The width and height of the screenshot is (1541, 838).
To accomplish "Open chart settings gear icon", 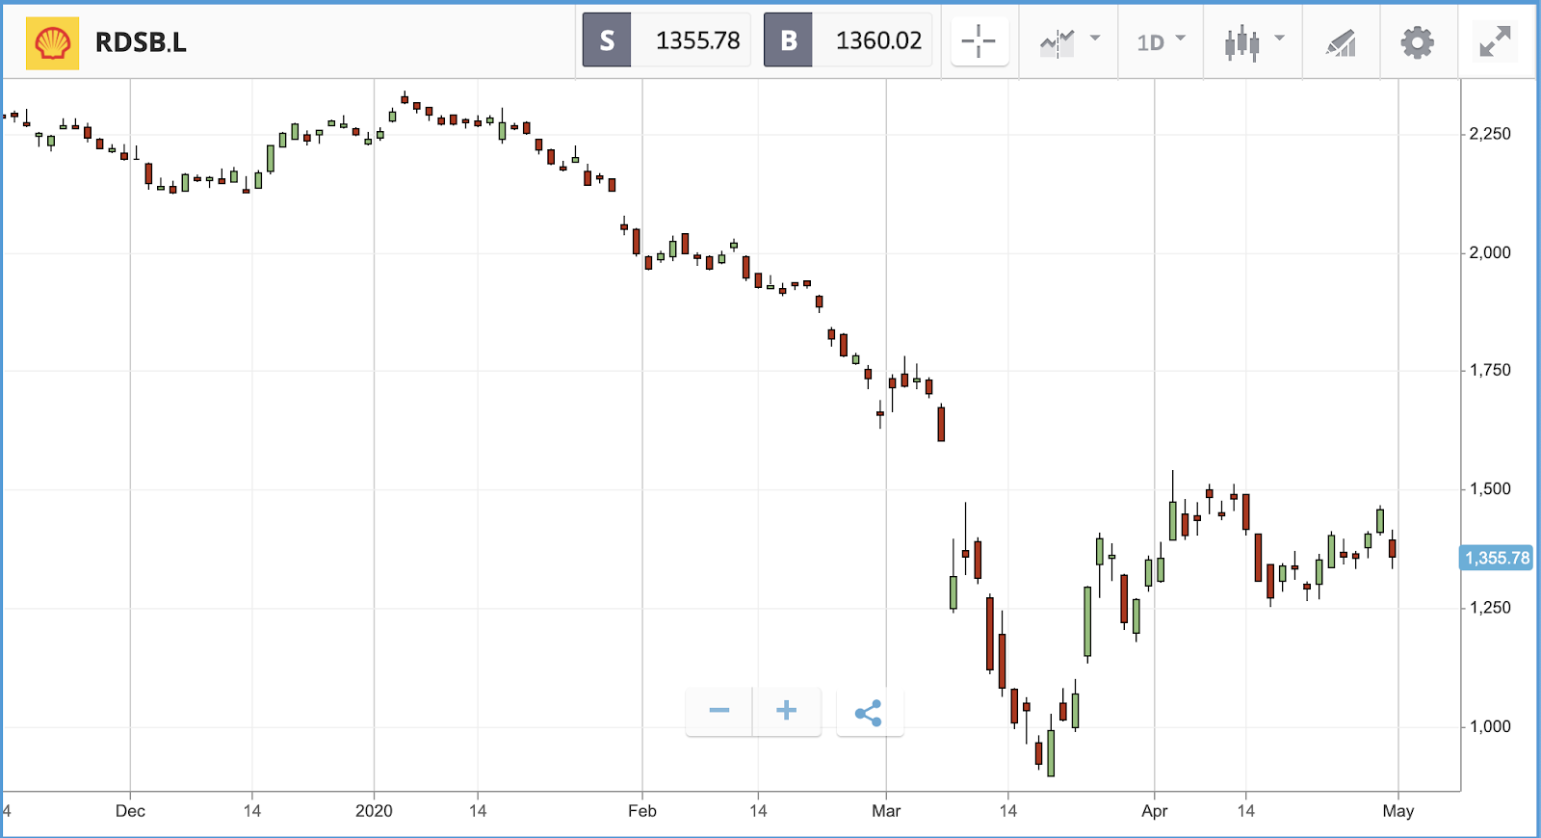I will (1417, 42).
